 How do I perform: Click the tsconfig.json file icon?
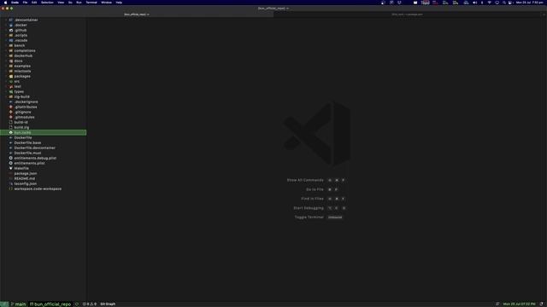tap(11, 184)
